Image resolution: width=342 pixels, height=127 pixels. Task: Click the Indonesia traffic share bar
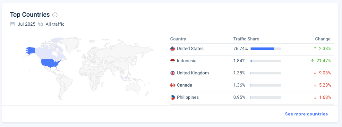tap(266, 61)
